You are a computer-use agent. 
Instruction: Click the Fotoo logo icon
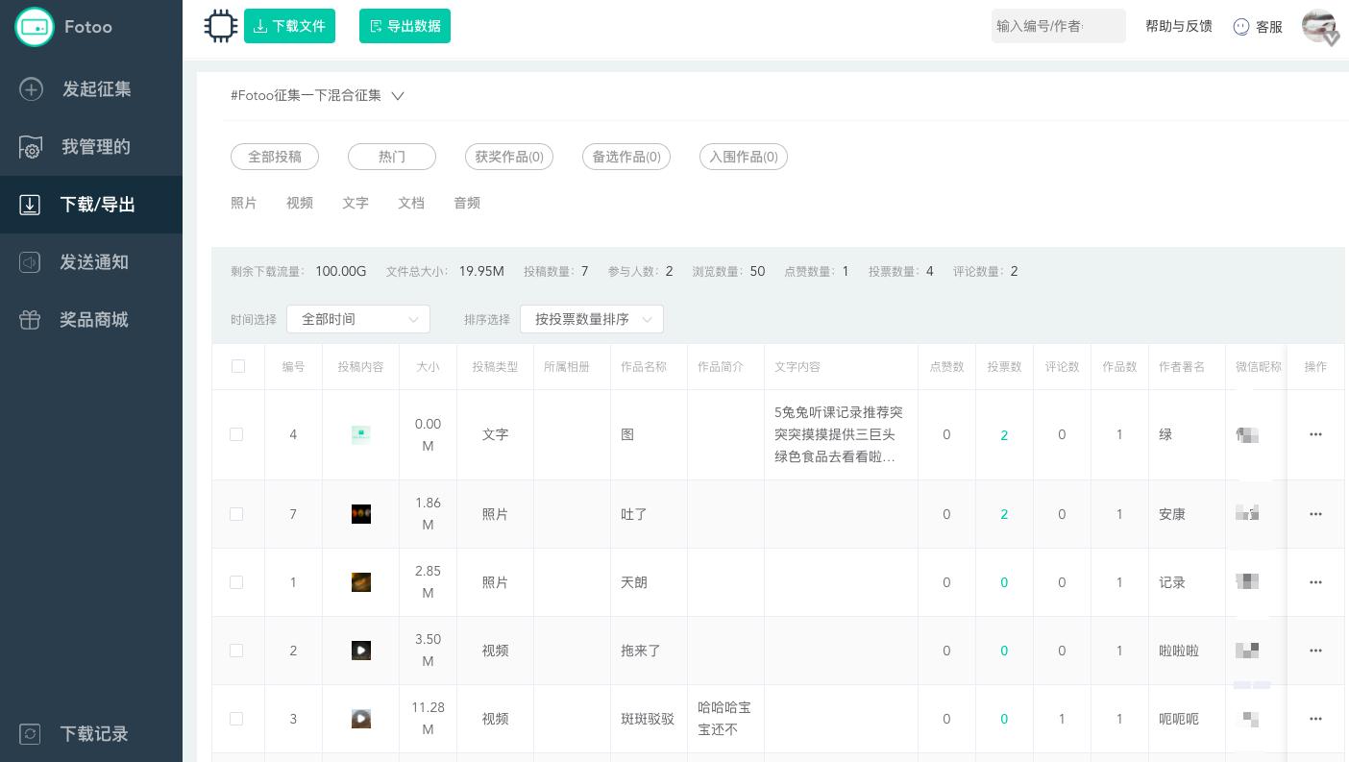pos(35,27)
